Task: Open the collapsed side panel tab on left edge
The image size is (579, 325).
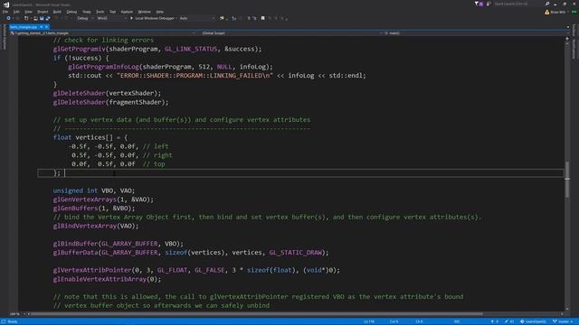Action: [x=5, y=37]
